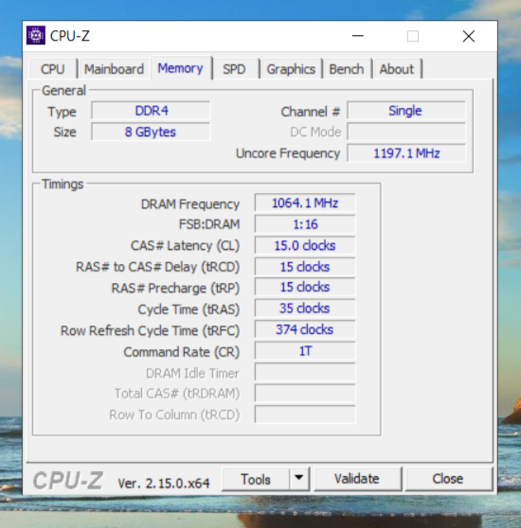Click the 'FSB:DRAM' label

(x=209, y=224)
